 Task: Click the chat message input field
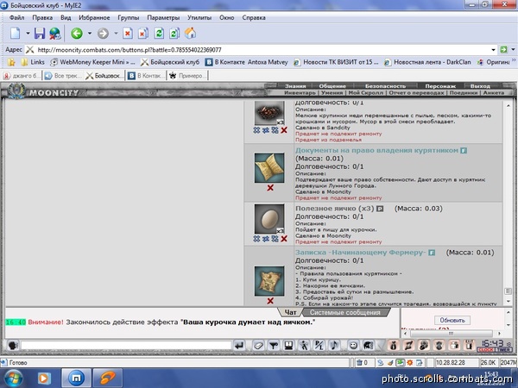point(126,346)
